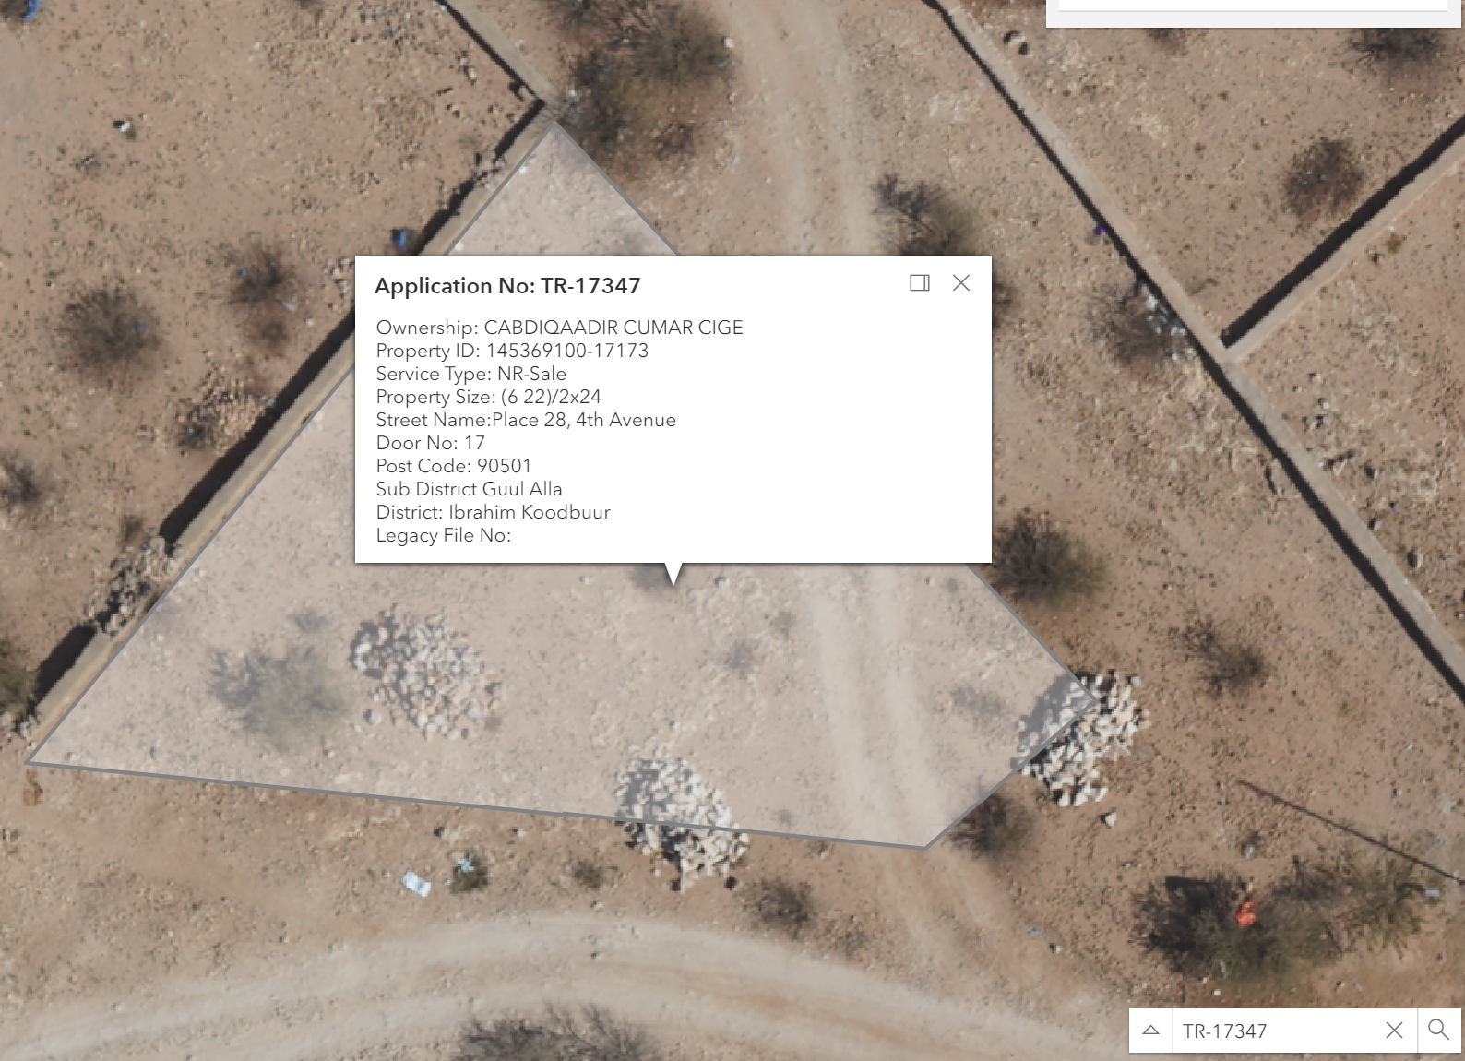This screenshot has width=1465, height=1061.
Task: Expand the search results arrow
Action: (x=1150, y=1031)
